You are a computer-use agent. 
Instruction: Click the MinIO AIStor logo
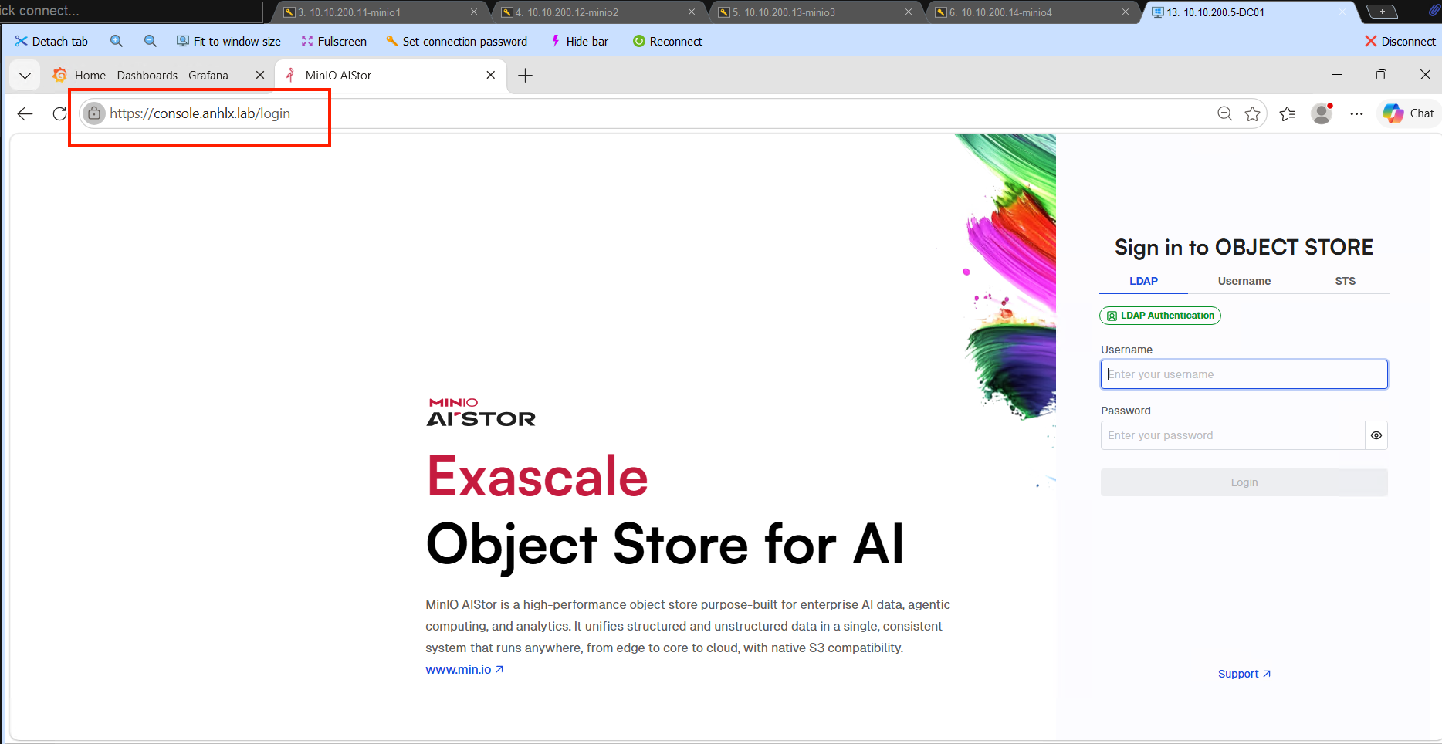(481, 412)
